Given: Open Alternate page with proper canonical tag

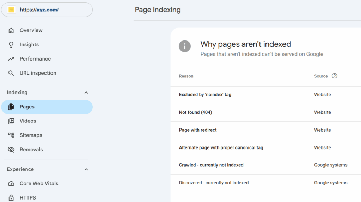Looking at the screenshot, I should pos(266,148).
